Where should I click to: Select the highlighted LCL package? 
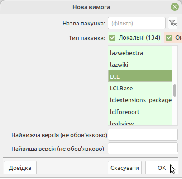click(140, 76)
